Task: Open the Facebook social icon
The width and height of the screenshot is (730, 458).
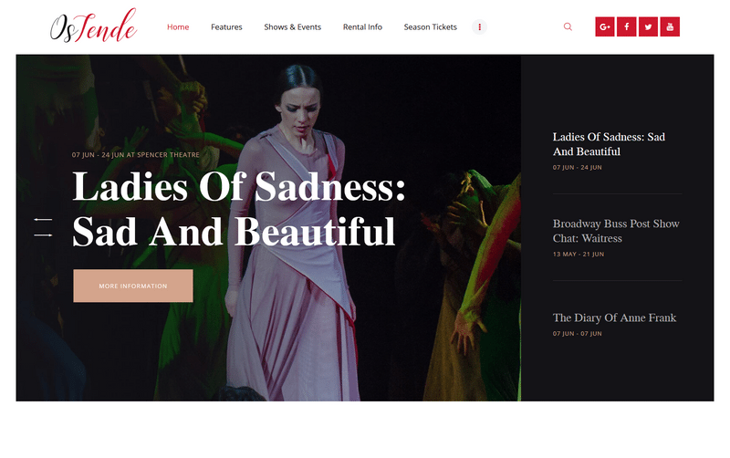Action: (x=627, y=26)
